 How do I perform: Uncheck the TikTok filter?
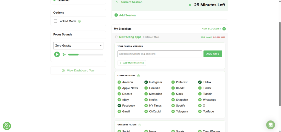200,82
